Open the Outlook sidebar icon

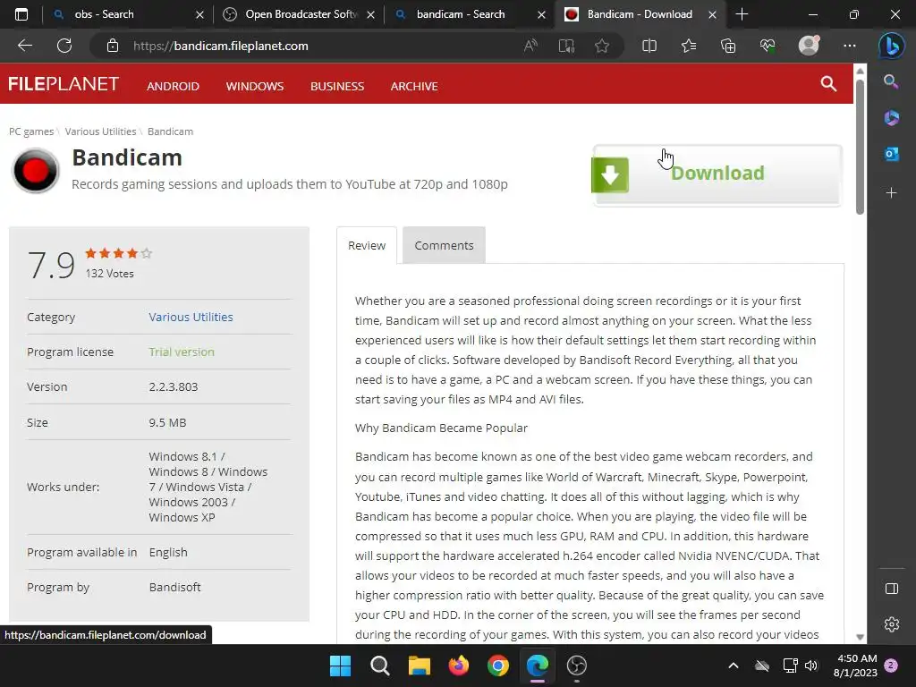(x=892, y=154)
